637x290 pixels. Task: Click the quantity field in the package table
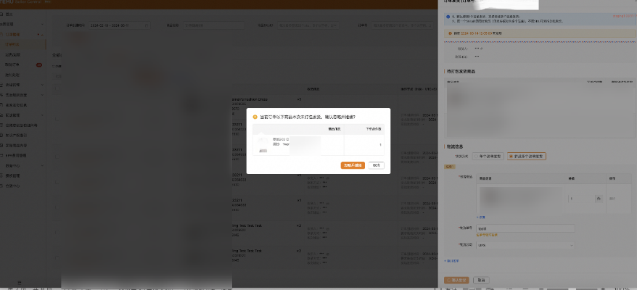point(578,197)
